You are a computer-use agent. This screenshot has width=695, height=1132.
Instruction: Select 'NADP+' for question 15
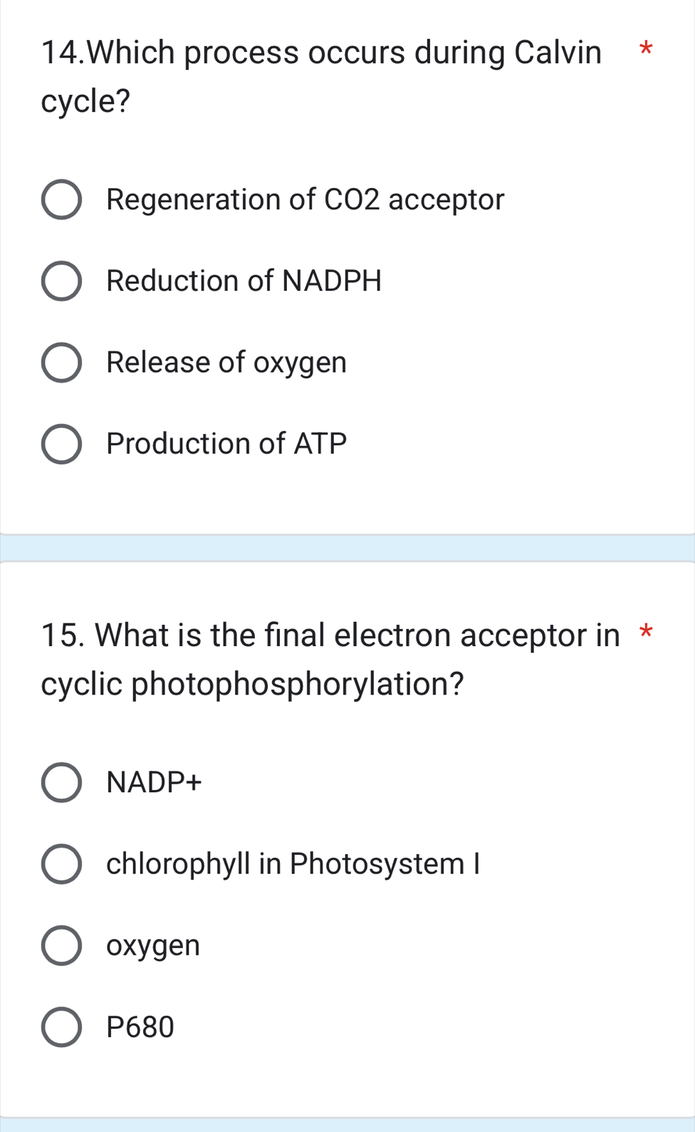point(61,782)
